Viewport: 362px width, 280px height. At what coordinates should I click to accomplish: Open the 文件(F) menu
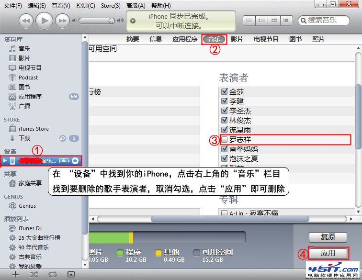tap(13, 6)
